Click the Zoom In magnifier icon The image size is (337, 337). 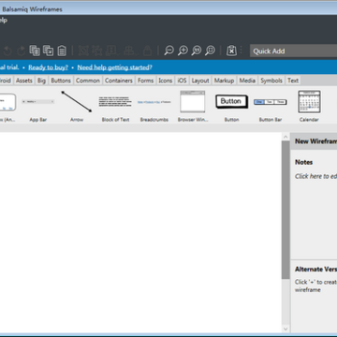point(183,51)
